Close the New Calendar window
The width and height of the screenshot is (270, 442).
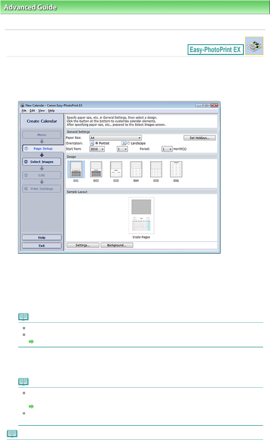pos(214,105)
